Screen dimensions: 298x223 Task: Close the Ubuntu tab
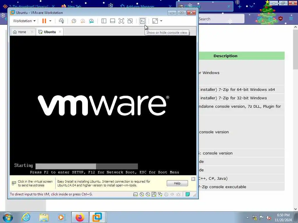point(60,32)
